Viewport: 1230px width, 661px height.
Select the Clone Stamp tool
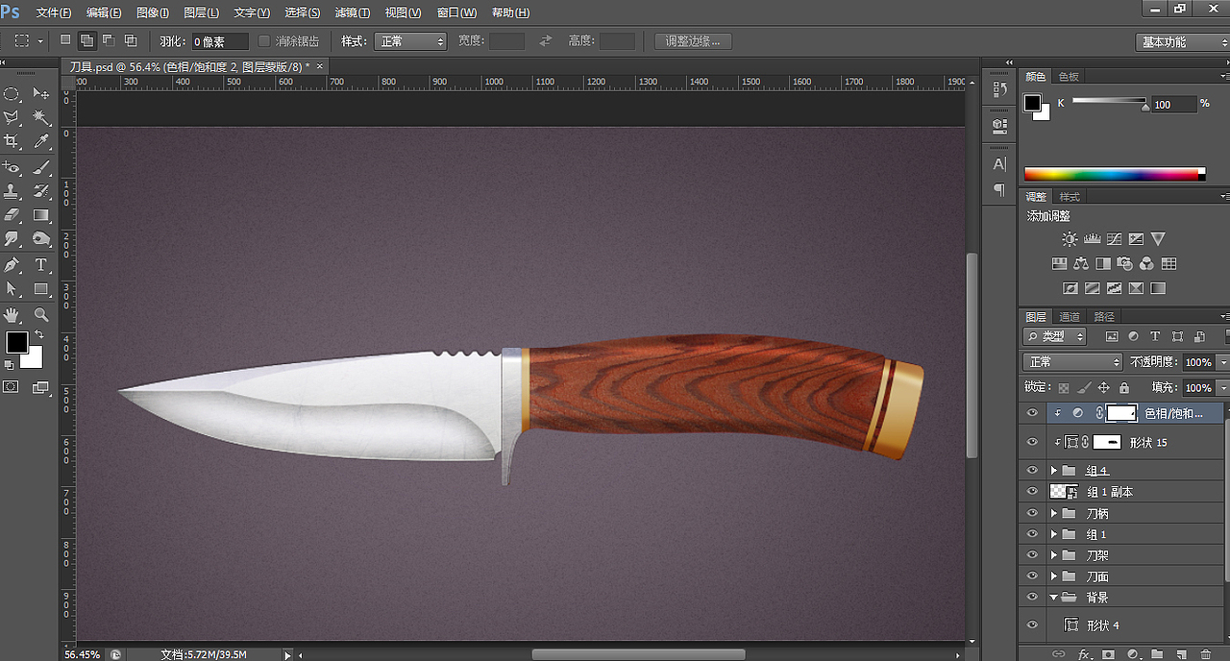point(12,191)
